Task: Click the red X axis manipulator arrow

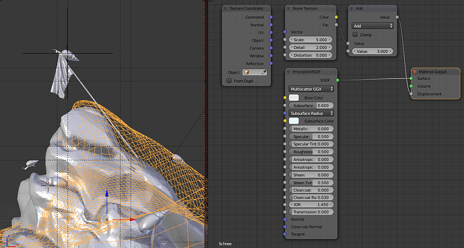Action: point(132,220)
